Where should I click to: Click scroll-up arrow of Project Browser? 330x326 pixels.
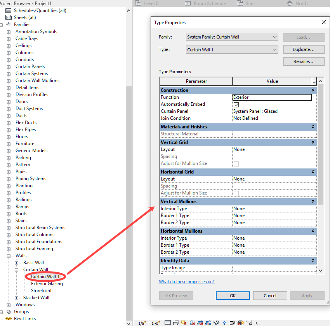(x=129, y=11)
